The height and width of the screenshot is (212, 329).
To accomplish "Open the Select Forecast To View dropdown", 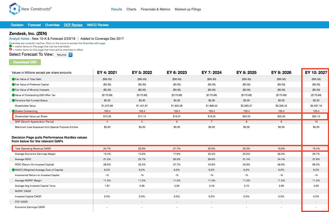I will point(64,55).
